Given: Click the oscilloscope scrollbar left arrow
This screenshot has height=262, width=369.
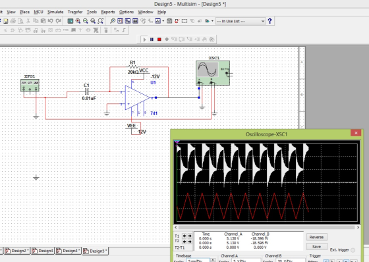Looking at the screenshot, I should (176, 227).
